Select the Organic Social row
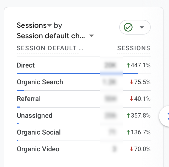This screenshot has height=167, width=169. [39, 132]
